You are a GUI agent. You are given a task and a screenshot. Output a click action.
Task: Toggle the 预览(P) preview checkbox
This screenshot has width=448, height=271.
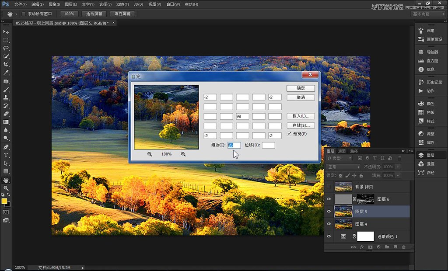tap(289, 134)
